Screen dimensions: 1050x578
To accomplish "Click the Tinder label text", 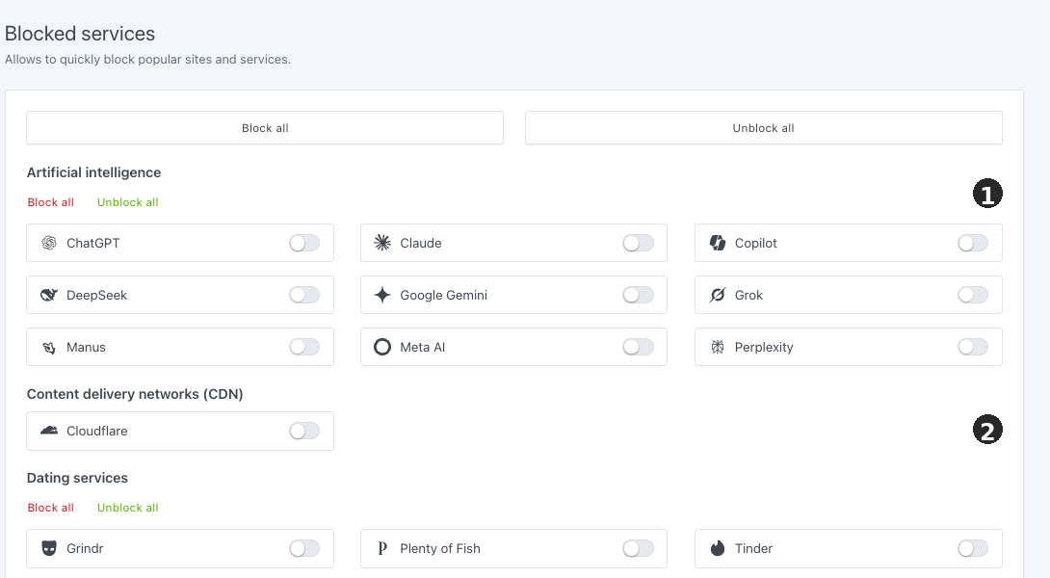I will pyautogui.click(x=753, y=548).
